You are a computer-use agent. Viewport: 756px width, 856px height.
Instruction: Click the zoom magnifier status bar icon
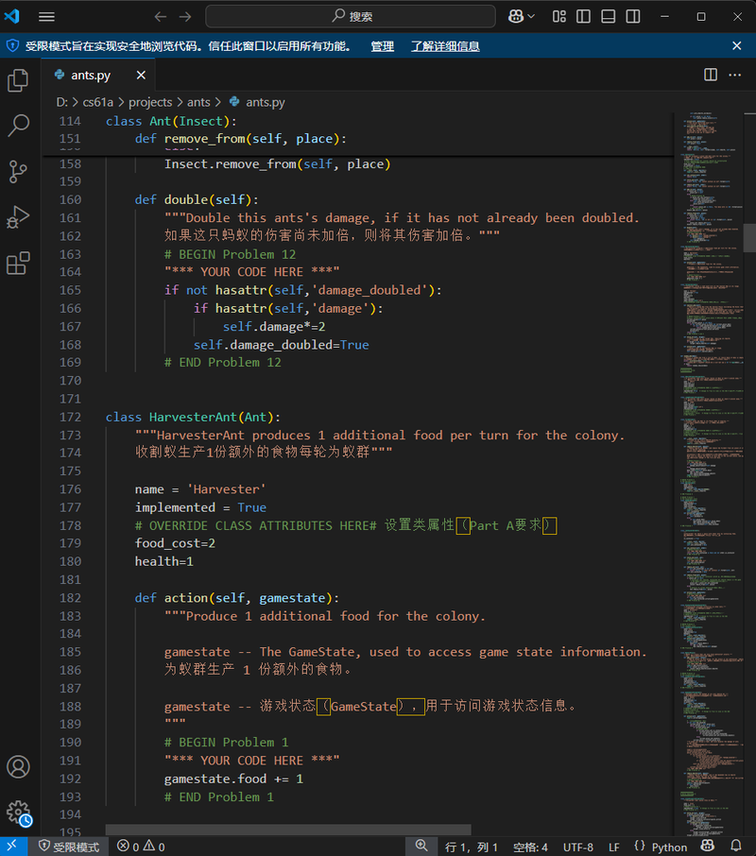point(421,847)
